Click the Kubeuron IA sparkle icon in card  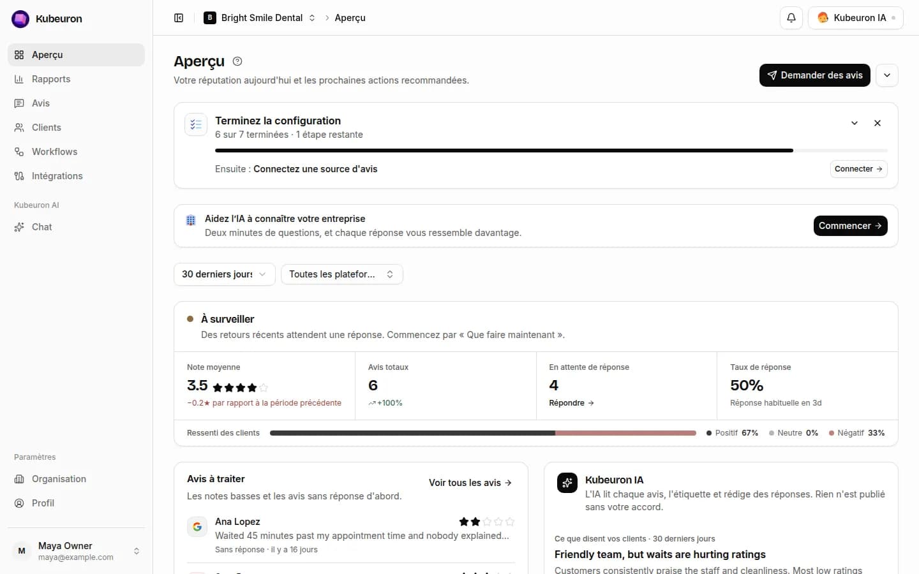point(567,483)
